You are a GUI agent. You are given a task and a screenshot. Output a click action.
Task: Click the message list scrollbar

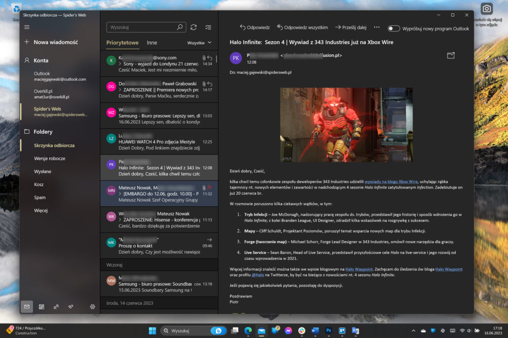pos(216,59)
